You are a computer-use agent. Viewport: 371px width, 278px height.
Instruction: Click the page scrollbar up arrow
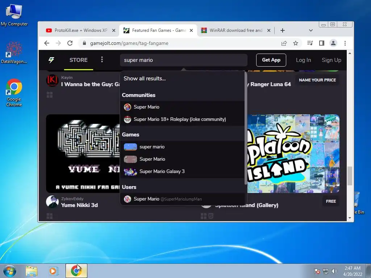pos(350,53)
